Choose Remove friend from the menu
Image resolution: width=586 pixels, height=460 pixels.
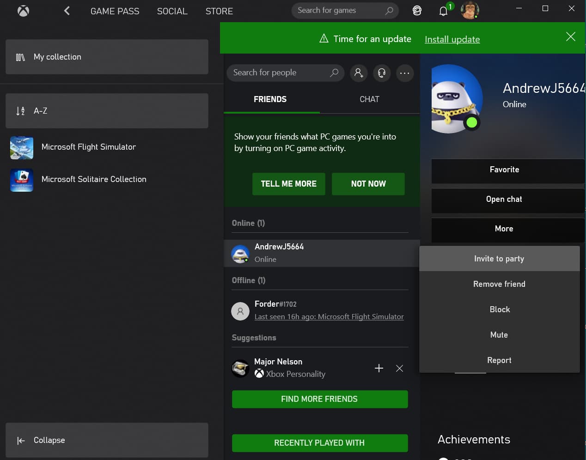click(x=499, y=284)
